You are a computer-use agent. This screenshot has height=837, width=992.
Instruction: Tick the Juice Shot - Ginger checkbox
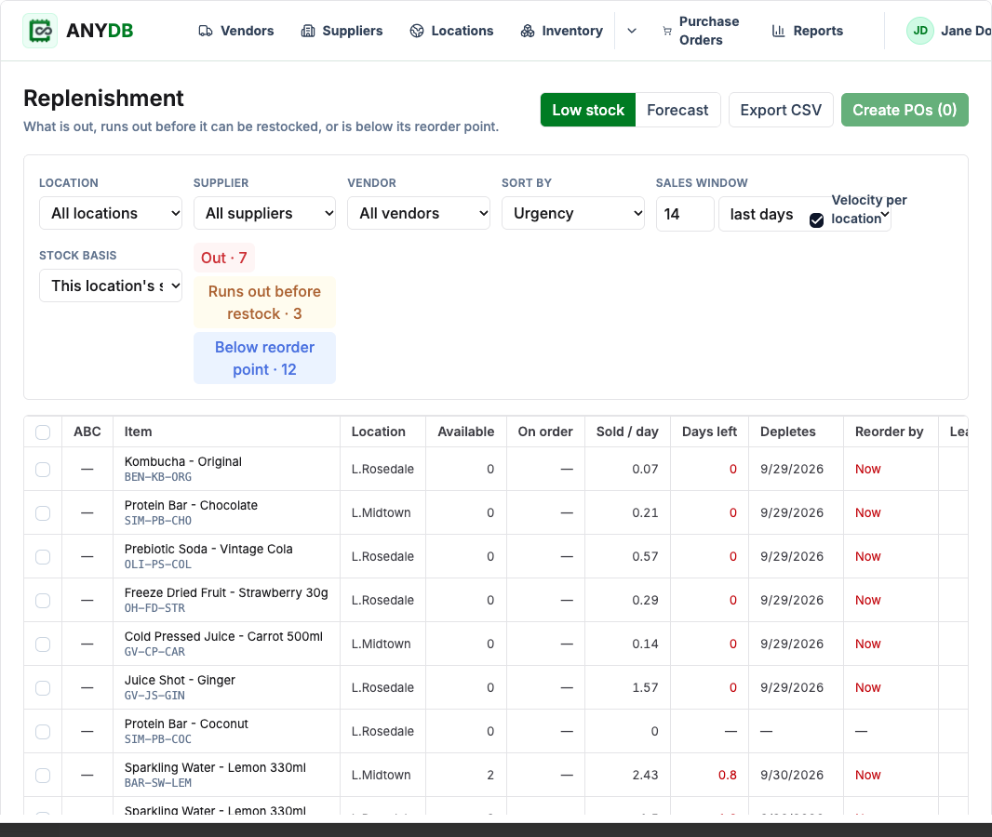click(43, 687)
